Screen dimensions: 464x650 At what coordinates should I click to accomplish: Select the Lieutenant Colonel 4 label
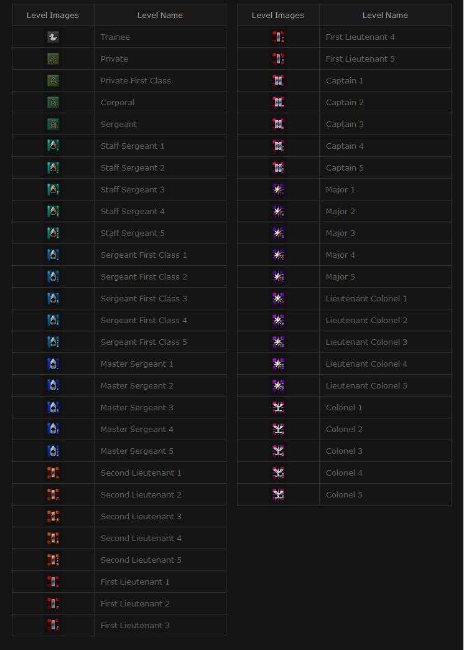[366, 364]
